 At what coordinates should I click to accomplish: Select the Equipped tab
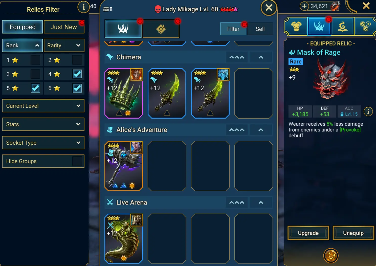tap(23, 27)
